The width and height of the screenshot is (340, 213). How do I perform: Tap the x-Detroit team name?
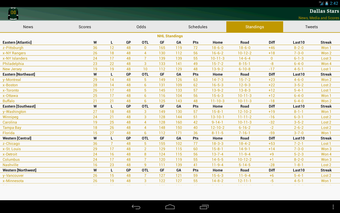(x=10, y=154)
